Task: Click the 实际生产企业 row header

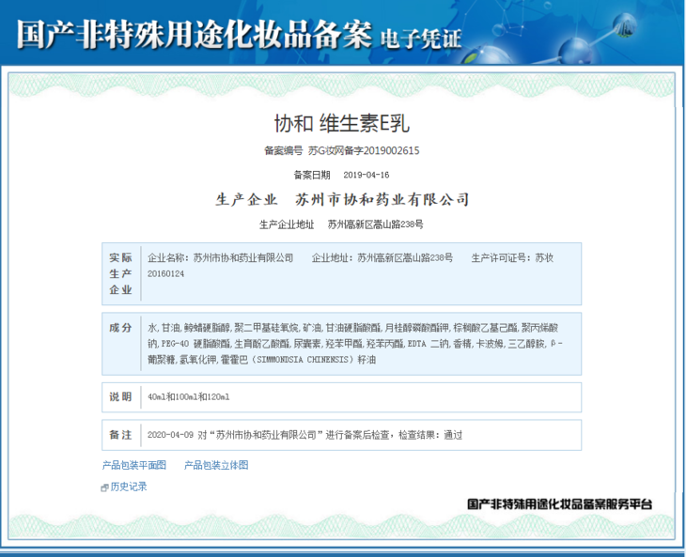Action: click(120, 273)
